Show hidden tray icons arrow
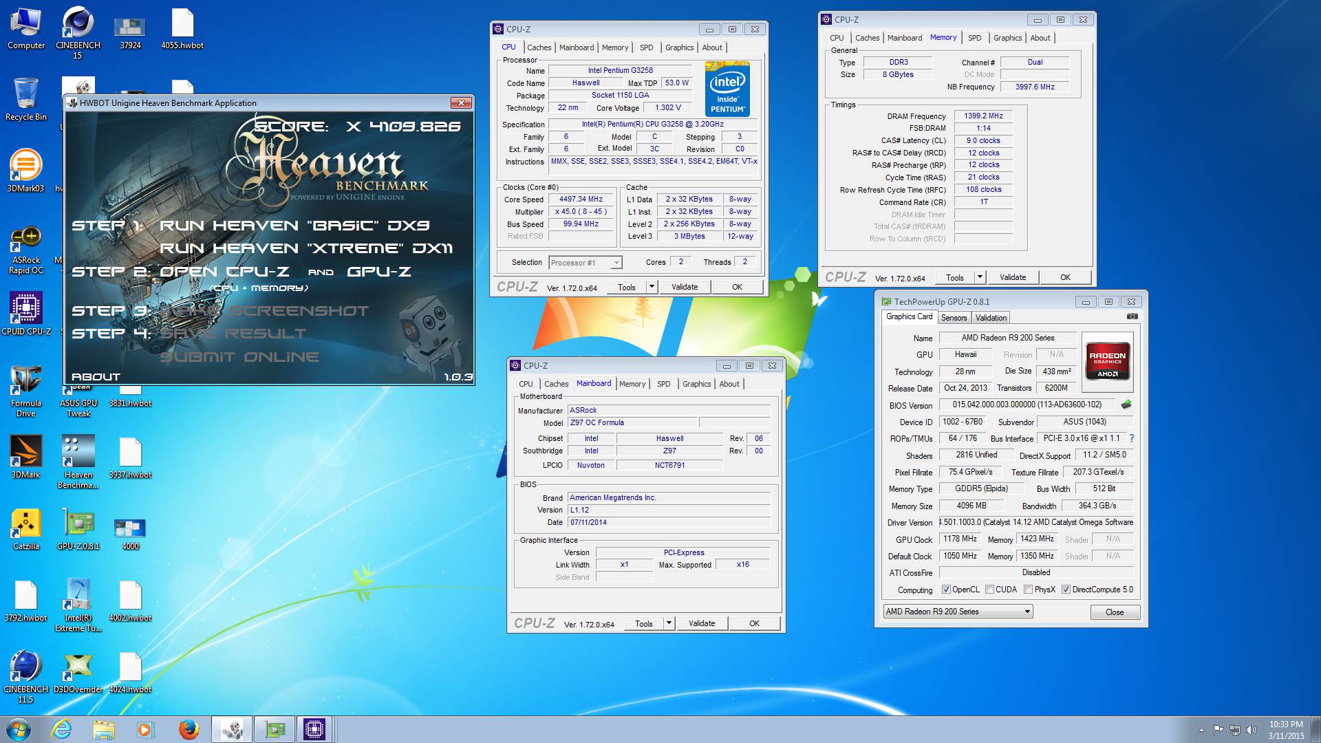Image resolution: width=1321 pixels, height=743 pixels. point(1201,730)
